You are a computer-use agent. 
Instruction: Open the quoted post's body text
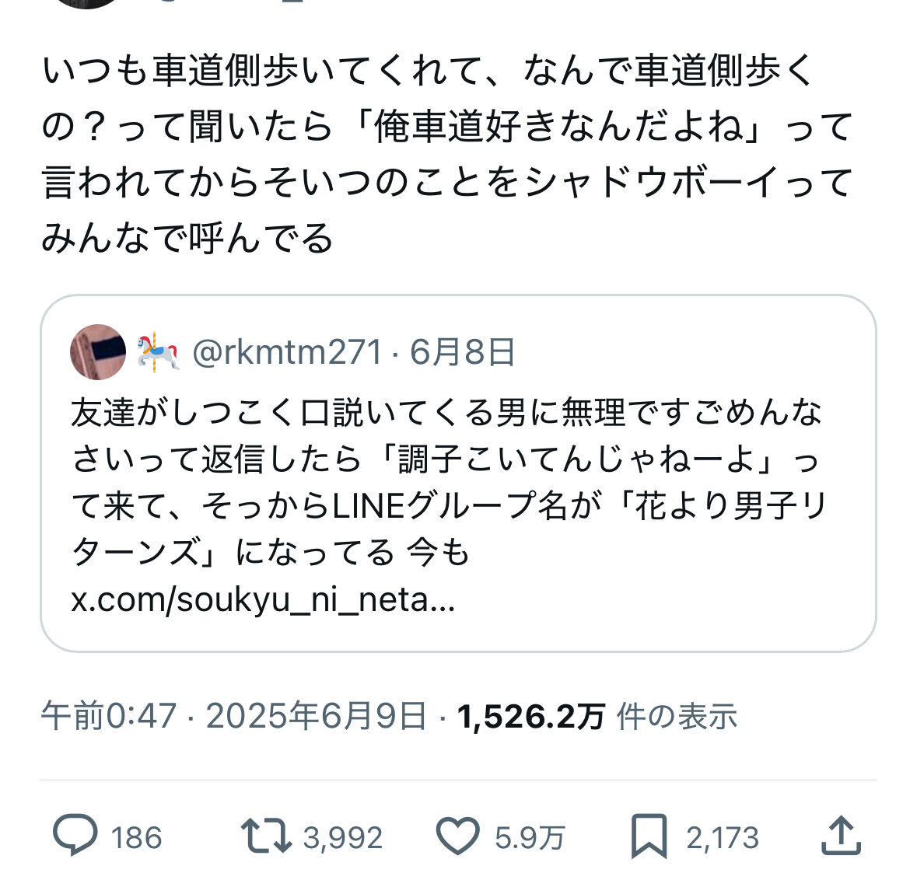pos(447,482)
